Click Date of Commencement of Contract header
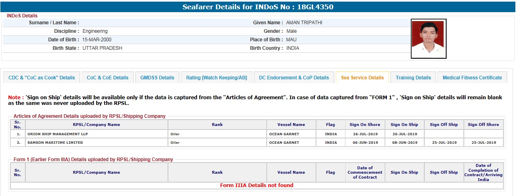Screen dimensions: 517x196 (365, 173)
